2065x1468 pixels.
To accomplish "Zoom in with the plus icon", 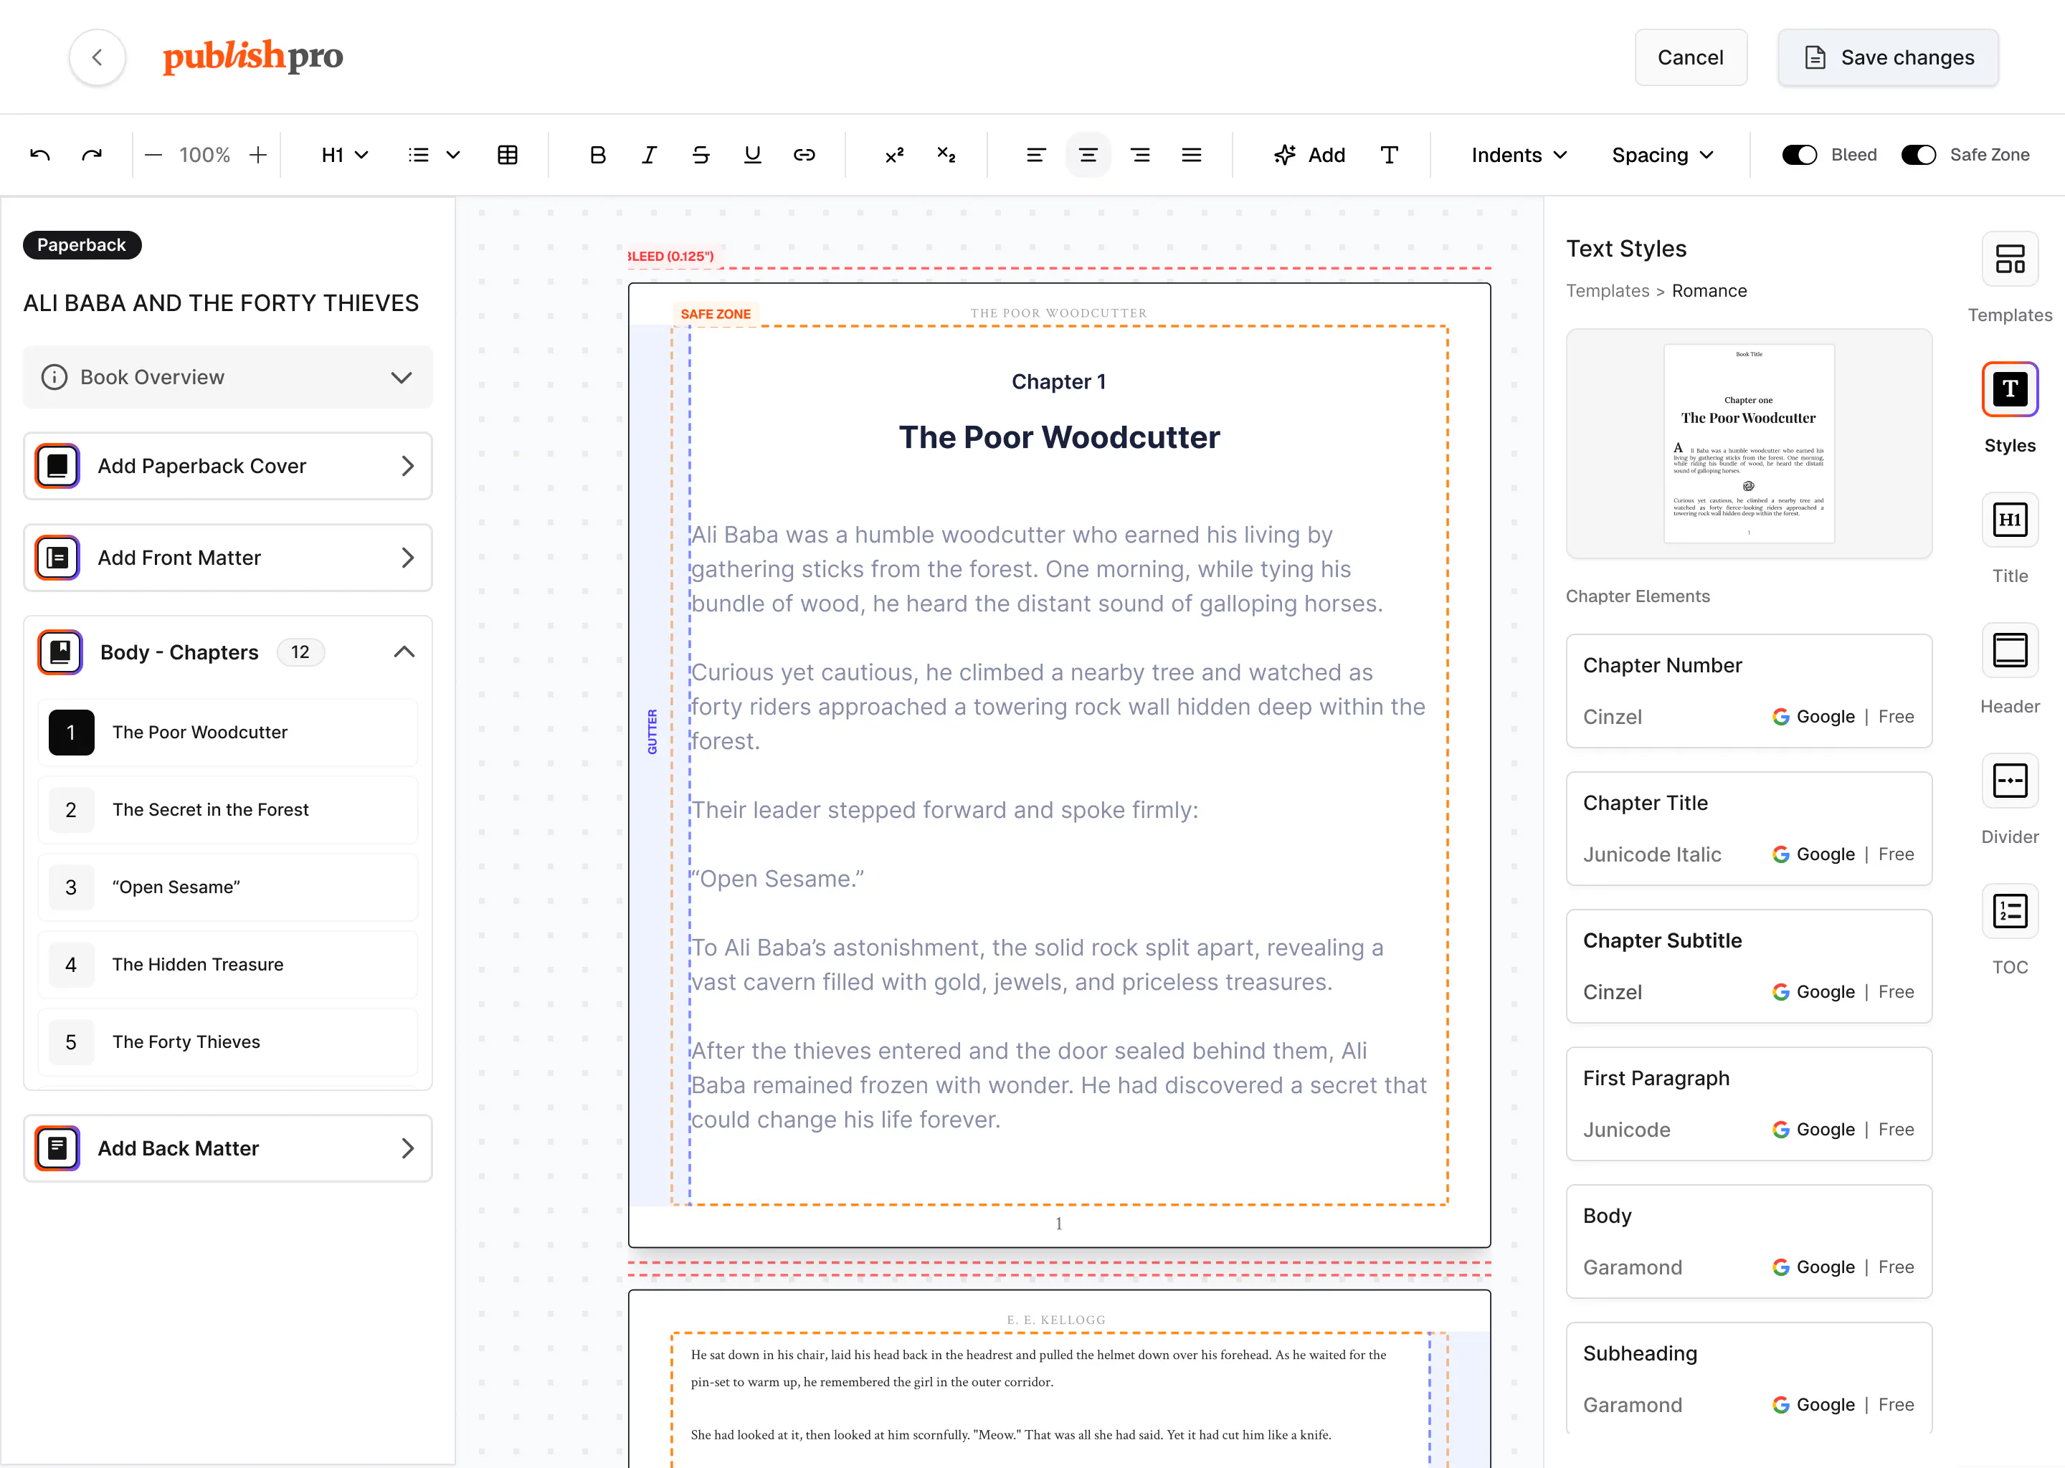I will click(x=257, y=155).
